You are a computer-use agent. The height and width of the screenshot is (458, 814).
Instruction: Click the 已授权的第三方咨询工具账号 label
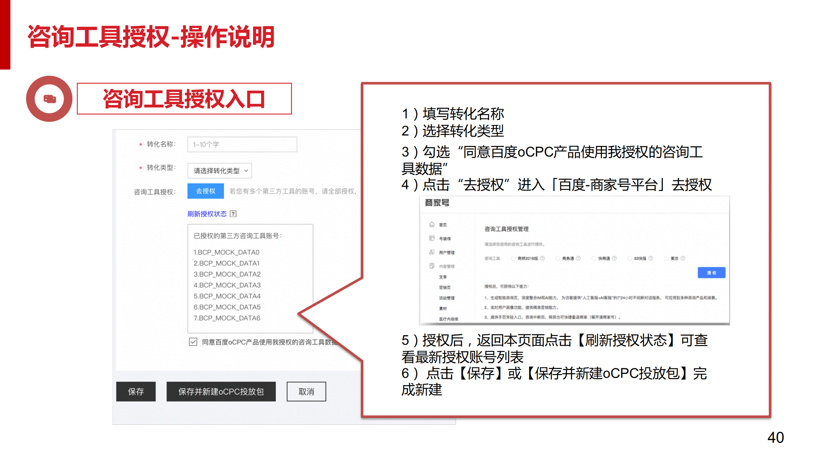(238, 236)
